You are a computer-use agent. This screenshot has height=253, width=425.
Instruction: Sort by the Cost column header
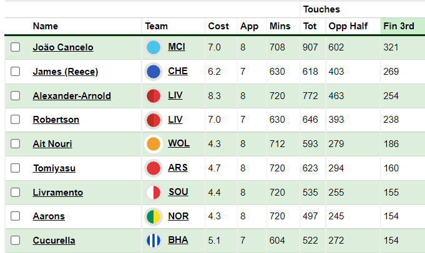coord(218,26)
